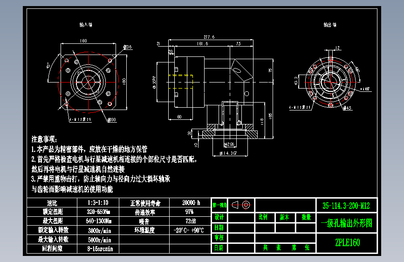
Task: Click the 第一视角 label in title block
Action: (x=219, y=205)
